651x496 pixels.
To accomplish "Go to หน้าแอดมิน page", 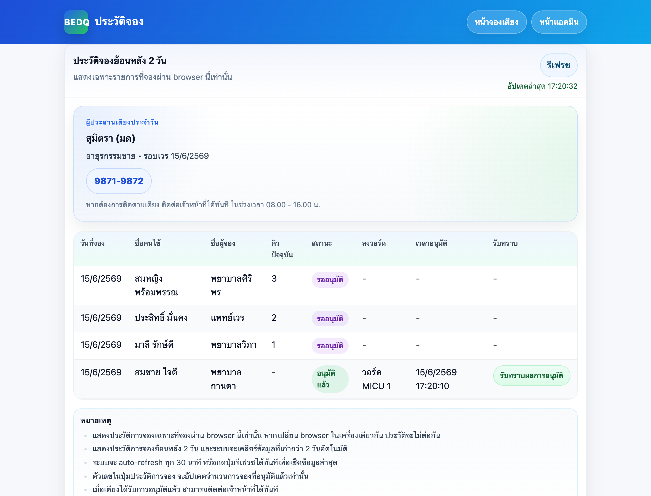I will click(x=559, y=22).
